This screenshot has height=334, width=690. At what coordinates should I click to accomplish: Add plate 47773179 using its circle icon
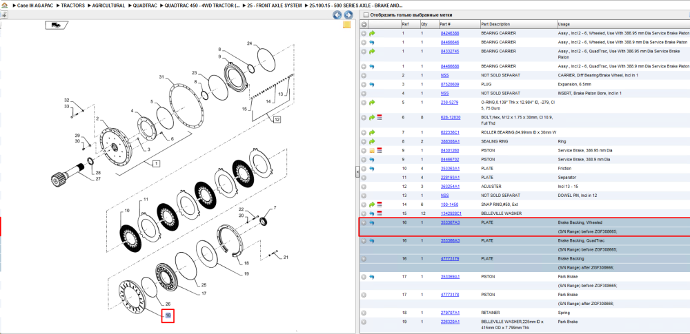[364, 259]
